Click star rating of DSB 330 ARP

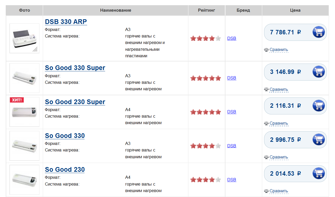pos(206,39)
